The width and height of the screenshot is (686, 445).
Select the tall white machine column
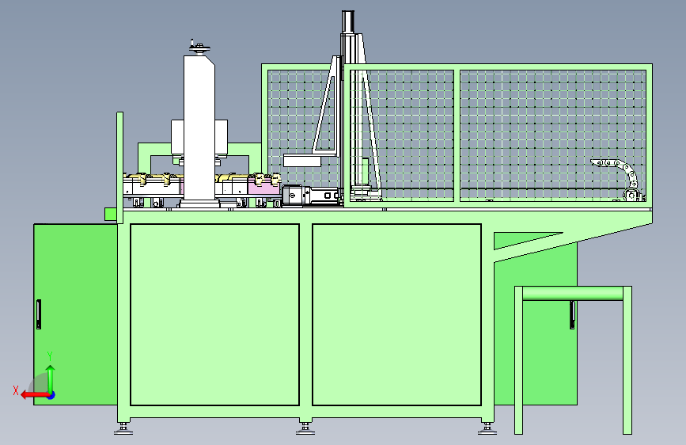pyautogui.click(x=199, y=130)
